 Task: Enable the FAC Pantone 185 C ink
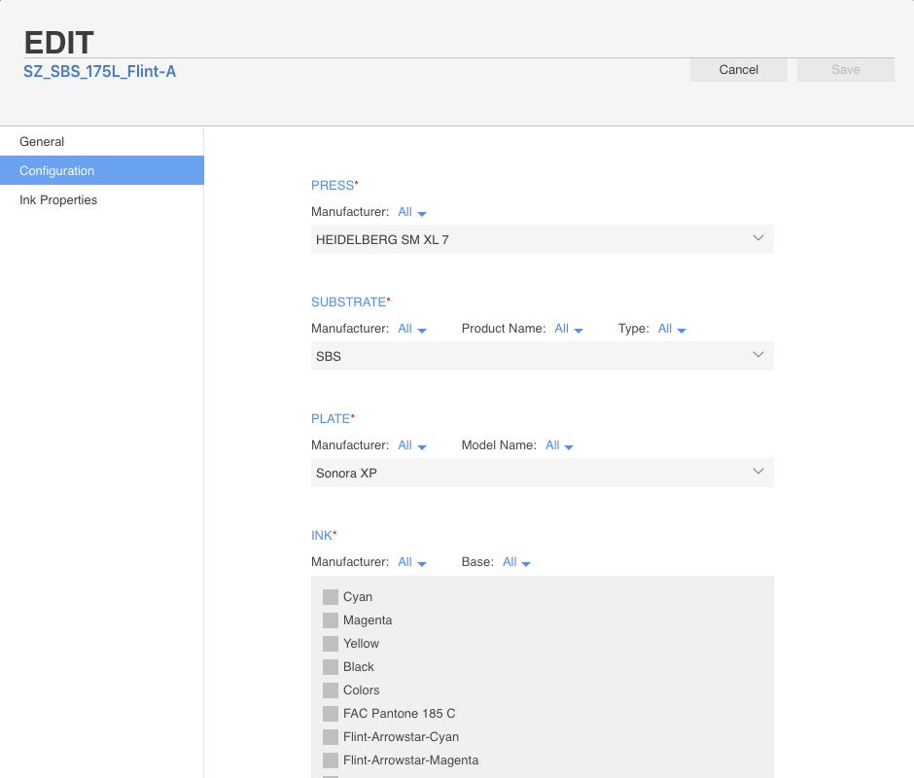[331, 713]
